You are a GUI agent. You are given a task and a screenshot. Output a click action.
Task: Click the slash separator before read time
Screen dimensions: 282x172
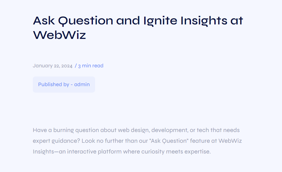pos(76,66)
